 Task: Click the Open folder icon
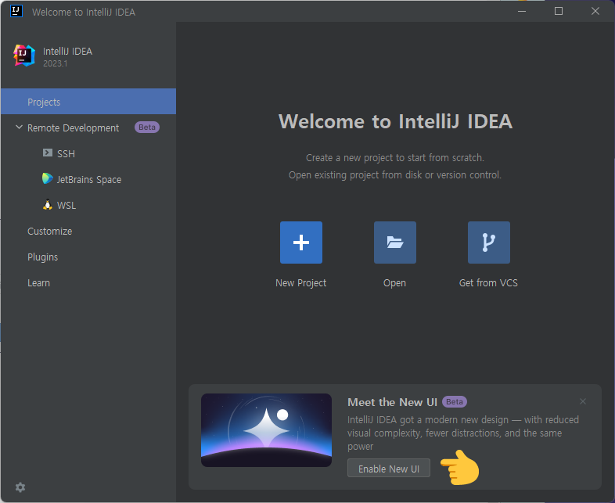394,243
